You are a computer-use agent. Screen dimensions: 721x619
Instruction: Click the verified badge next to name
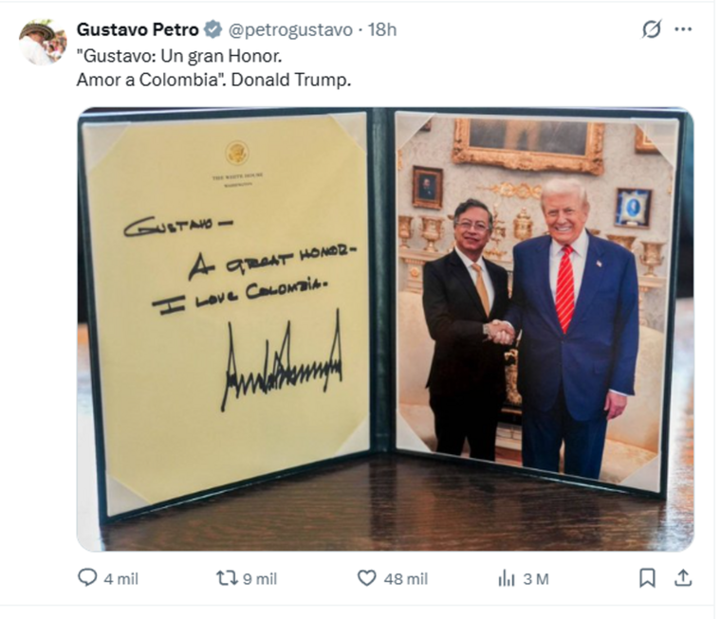coord(213,29)
